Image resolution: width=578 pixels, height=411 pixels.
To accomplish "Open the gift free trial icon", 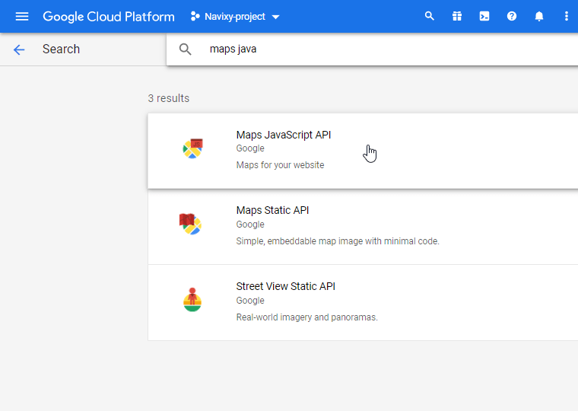I will [457, 16].
